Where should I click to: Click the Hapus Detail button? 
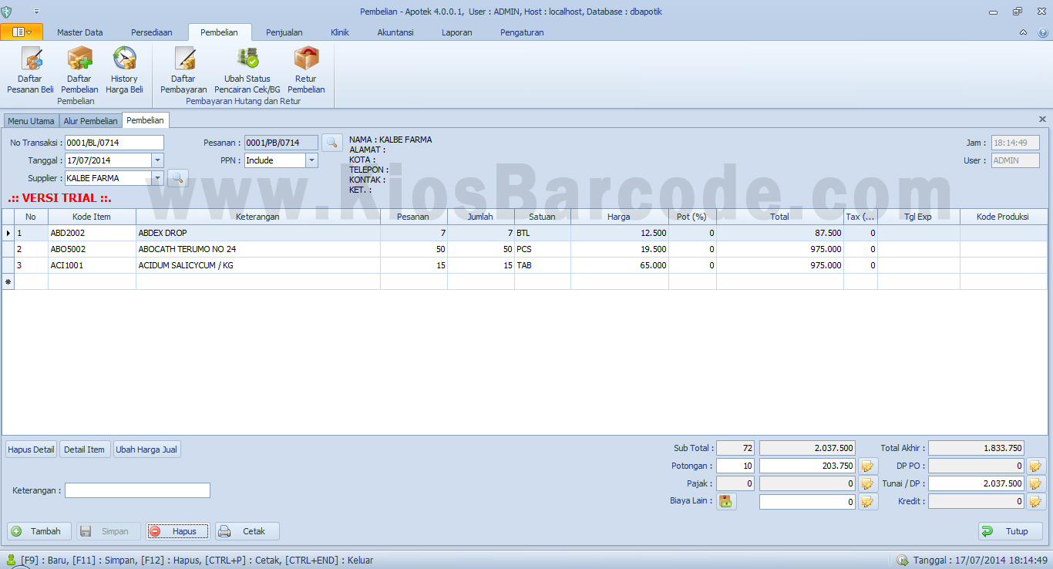(32, 449)
